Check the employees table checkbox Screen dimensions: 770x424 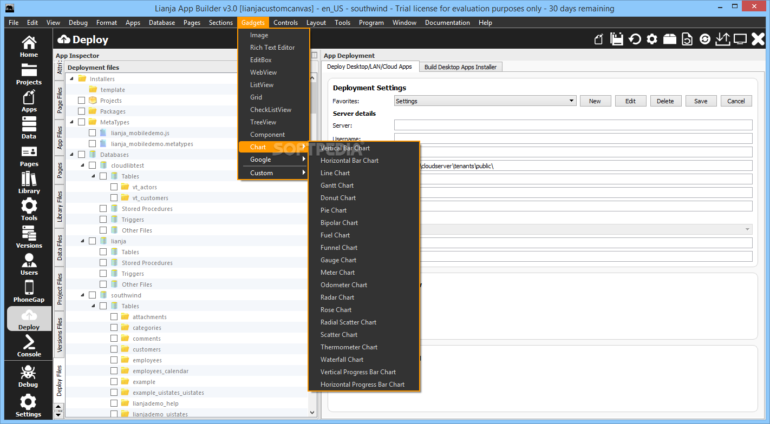(114, 360)
